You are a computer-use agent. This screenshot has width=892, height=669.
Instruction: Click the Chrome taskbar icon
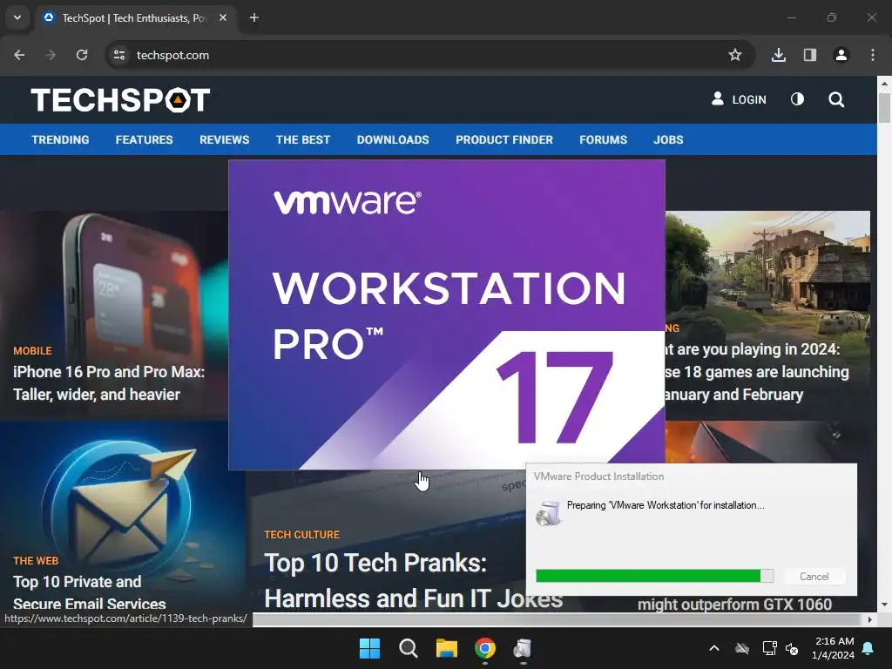click(484, 648)
